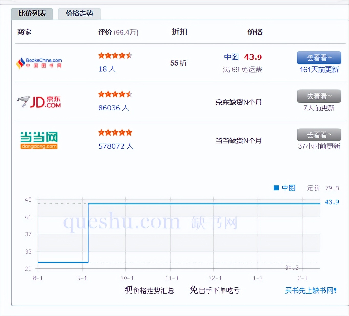The width and height of the screenshot is (349, 316).
Task: Click the blue 中图 legend square
Action: (277, 188)
